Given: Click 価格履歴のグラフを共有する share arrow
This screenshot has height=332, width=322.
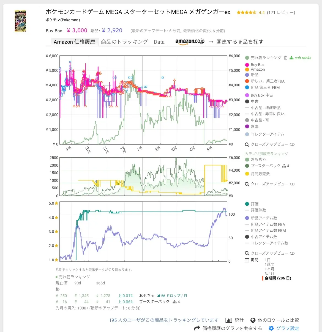Looking at the screenshot, I should pyautogui.click(x=197, y=328).
